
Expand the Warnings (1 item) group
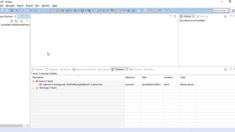(x=33, y=88)
